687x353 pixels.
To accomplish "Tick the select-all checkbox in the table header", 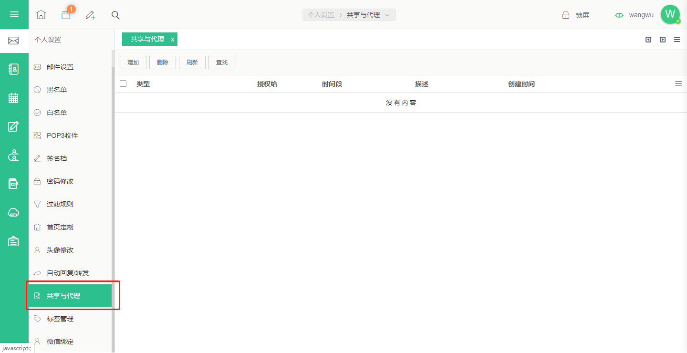I will pyautogui.click(x=123, y=83).
